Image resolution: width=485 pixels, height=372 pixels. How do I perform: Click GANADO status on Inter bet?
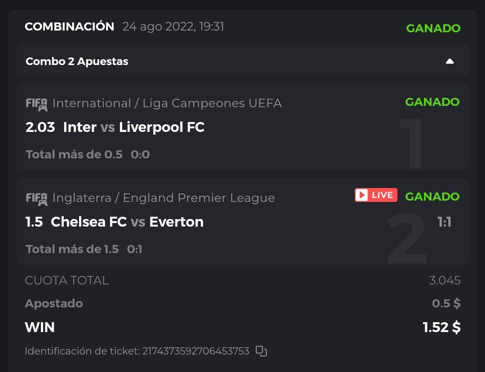point(432,102)
